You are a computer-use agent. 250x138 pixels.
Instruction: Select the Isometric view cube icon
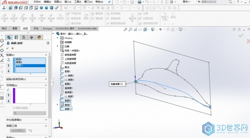[41, 7]
